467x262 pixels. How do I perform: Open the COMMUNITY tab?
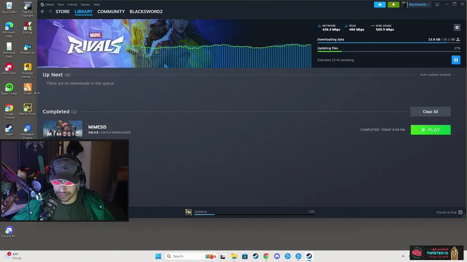click(x=111, y=12)
